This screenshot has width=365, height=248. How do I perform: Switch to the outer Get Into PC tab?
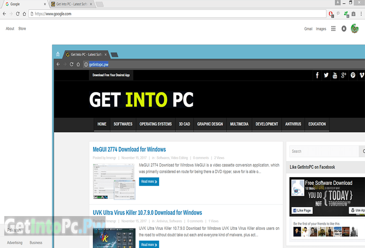click(x=72, y=4)
